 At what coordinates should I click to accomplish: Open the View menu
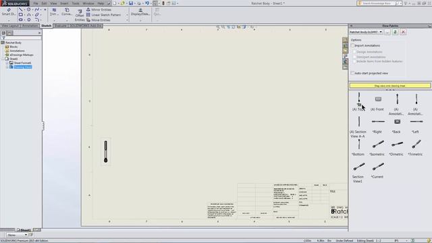[x=53, y=3]
